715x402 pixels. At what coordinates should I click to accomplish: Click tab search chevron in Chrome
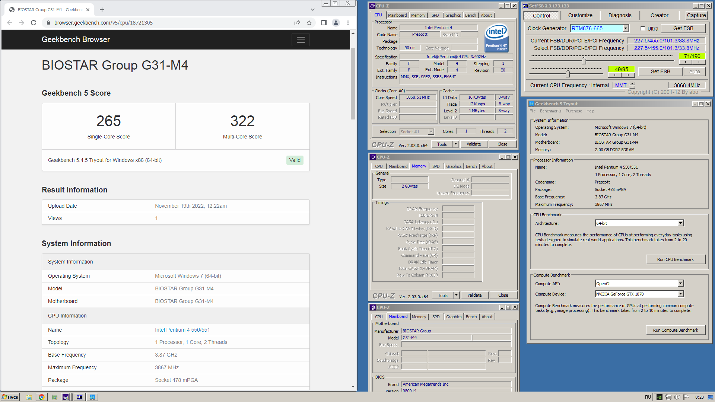(312, 10)
